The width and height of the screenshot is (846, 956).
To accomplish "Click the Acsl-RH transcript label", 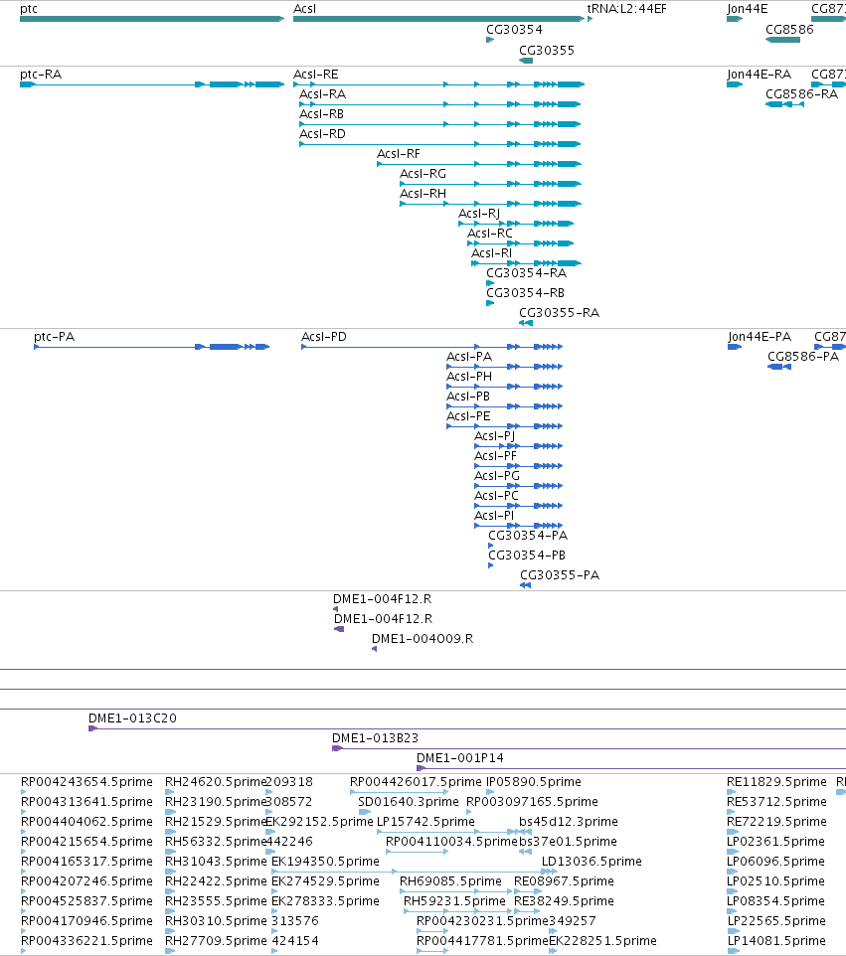I will pos(423,193).
